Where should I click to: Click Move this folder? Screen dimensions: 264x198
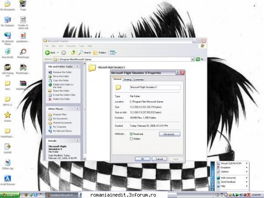(61, 76)
